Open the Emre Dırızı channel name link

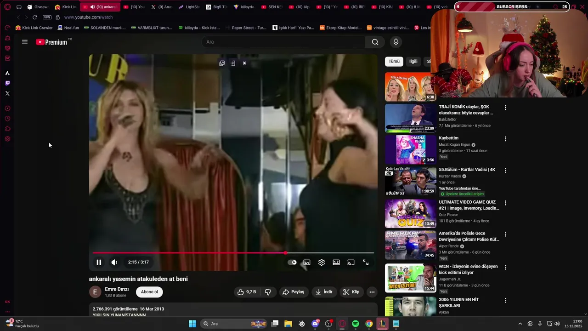(x=117, y=289)
